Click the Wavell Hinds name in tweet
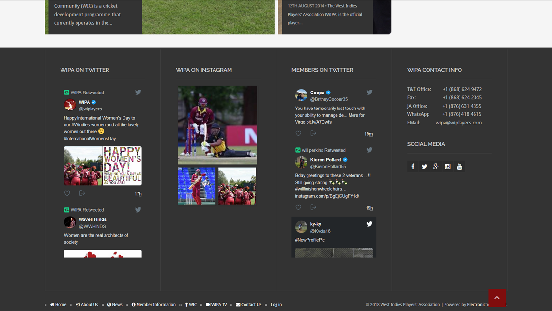 (92, 219)
